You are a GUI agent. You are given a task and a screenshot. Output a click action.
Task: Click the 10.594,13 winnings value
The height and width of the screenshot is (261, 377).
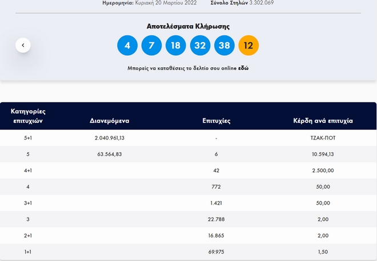(323, 154)
